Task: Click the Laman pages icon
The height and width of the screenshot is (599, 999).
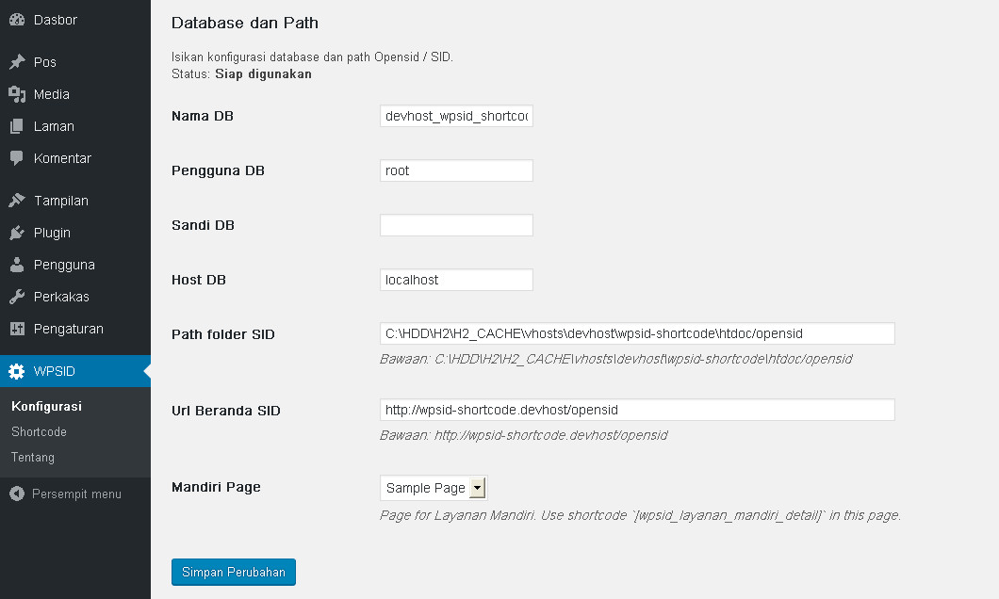Action: [x=17, y=126]
